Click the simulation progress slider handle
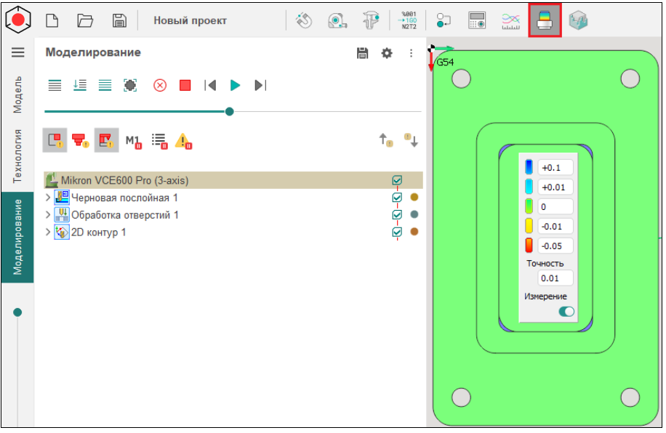Screen dimensions: 666x433 230,111
